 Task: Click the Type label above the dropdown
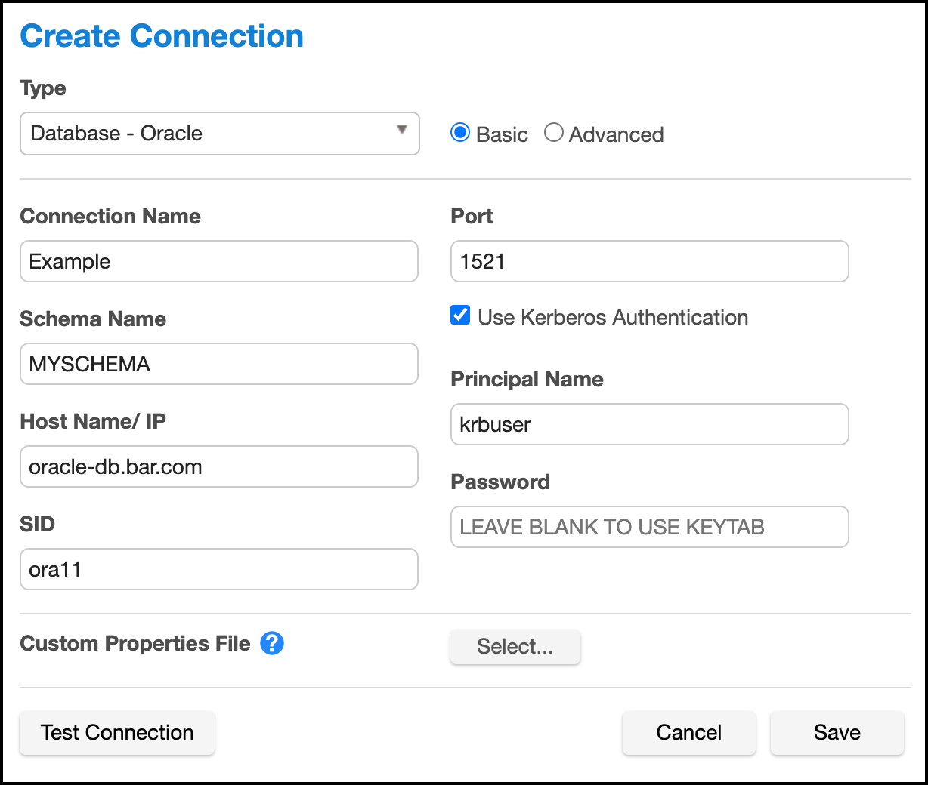click(x=43, y=88)
